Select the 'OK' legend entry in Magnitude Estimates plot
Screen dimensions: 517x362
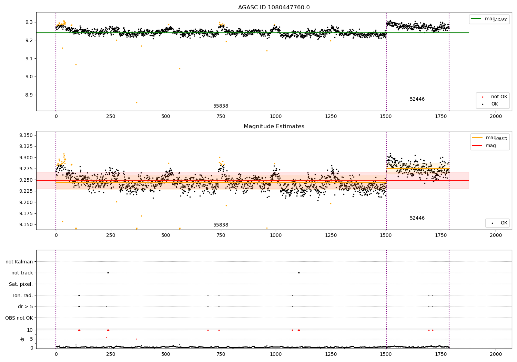tap(499, 223)
